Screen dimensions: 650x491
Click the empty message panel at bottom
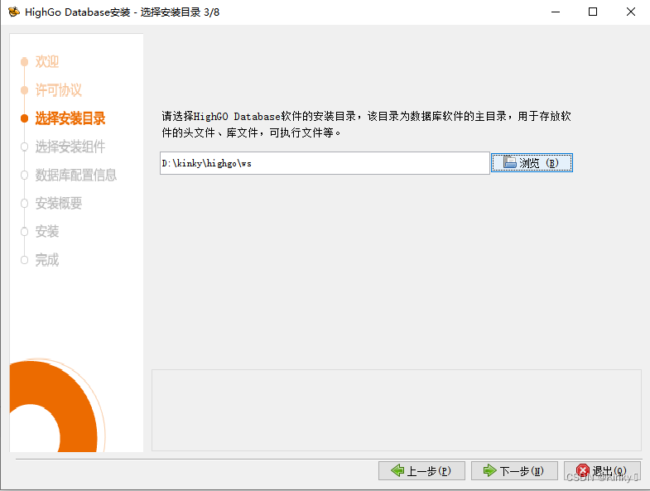(x=397, y=410)
